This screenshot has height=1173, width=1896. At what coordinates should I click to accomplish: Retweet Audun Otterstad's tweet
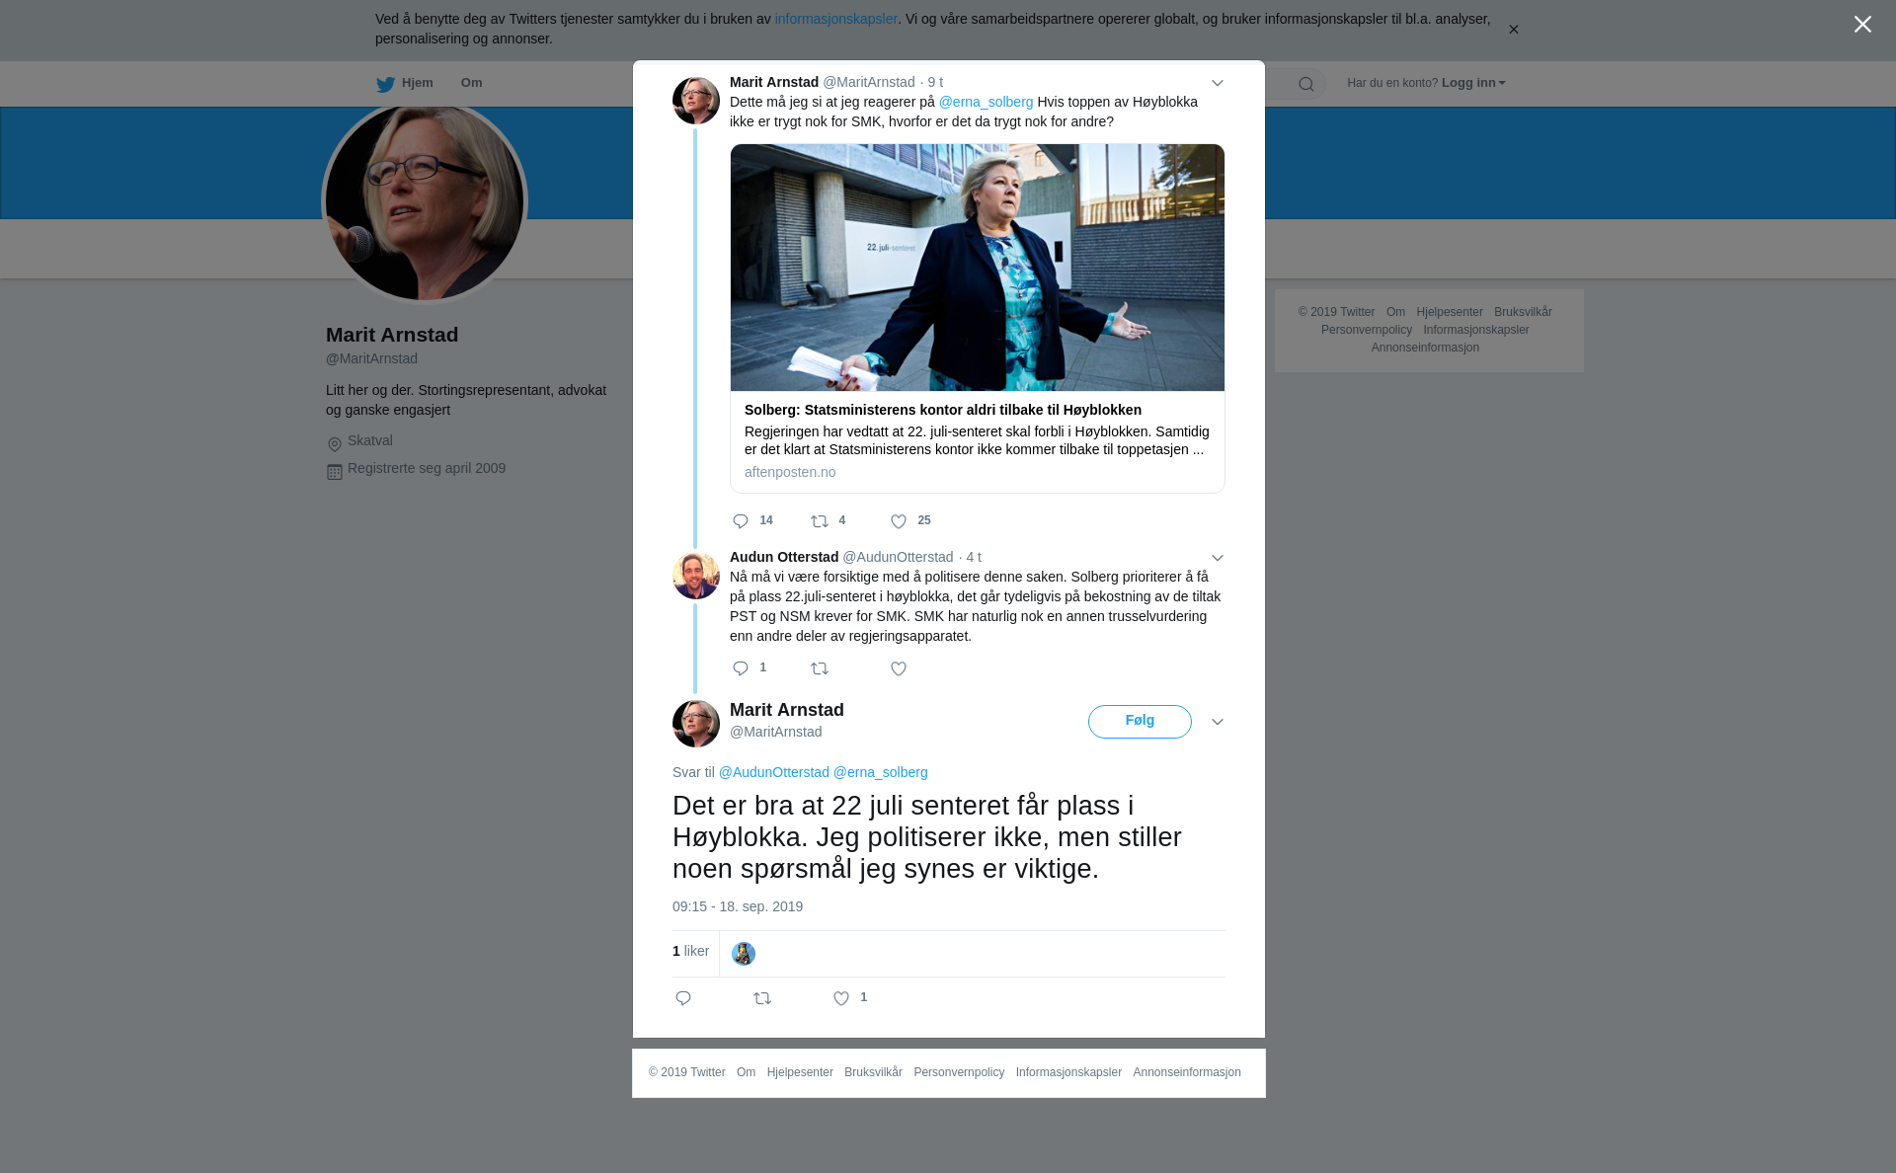pos(820,668)
